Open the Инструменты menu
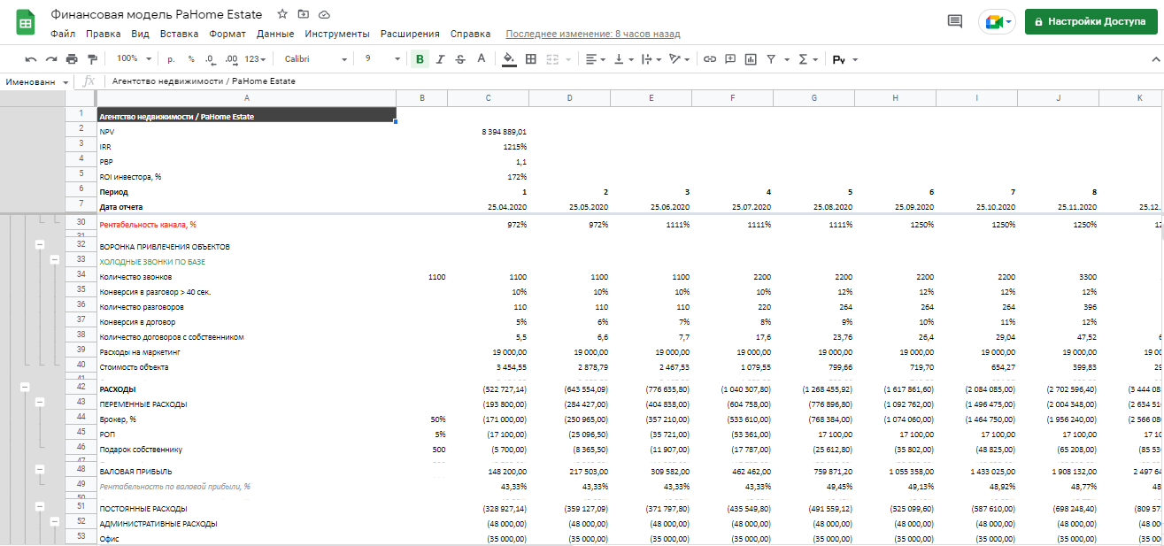Viewport: 1164px width, 546px height. click(337, 34)
